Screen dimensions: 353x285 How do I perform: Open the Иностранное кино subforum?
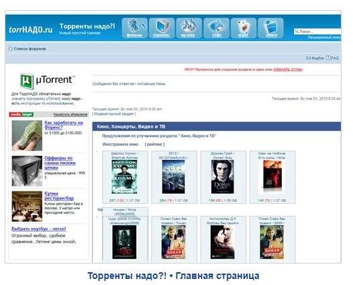(x=120, y=145)
